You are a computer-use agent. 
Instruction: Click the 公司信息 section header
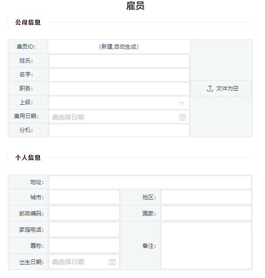click(x=28, y=22)
